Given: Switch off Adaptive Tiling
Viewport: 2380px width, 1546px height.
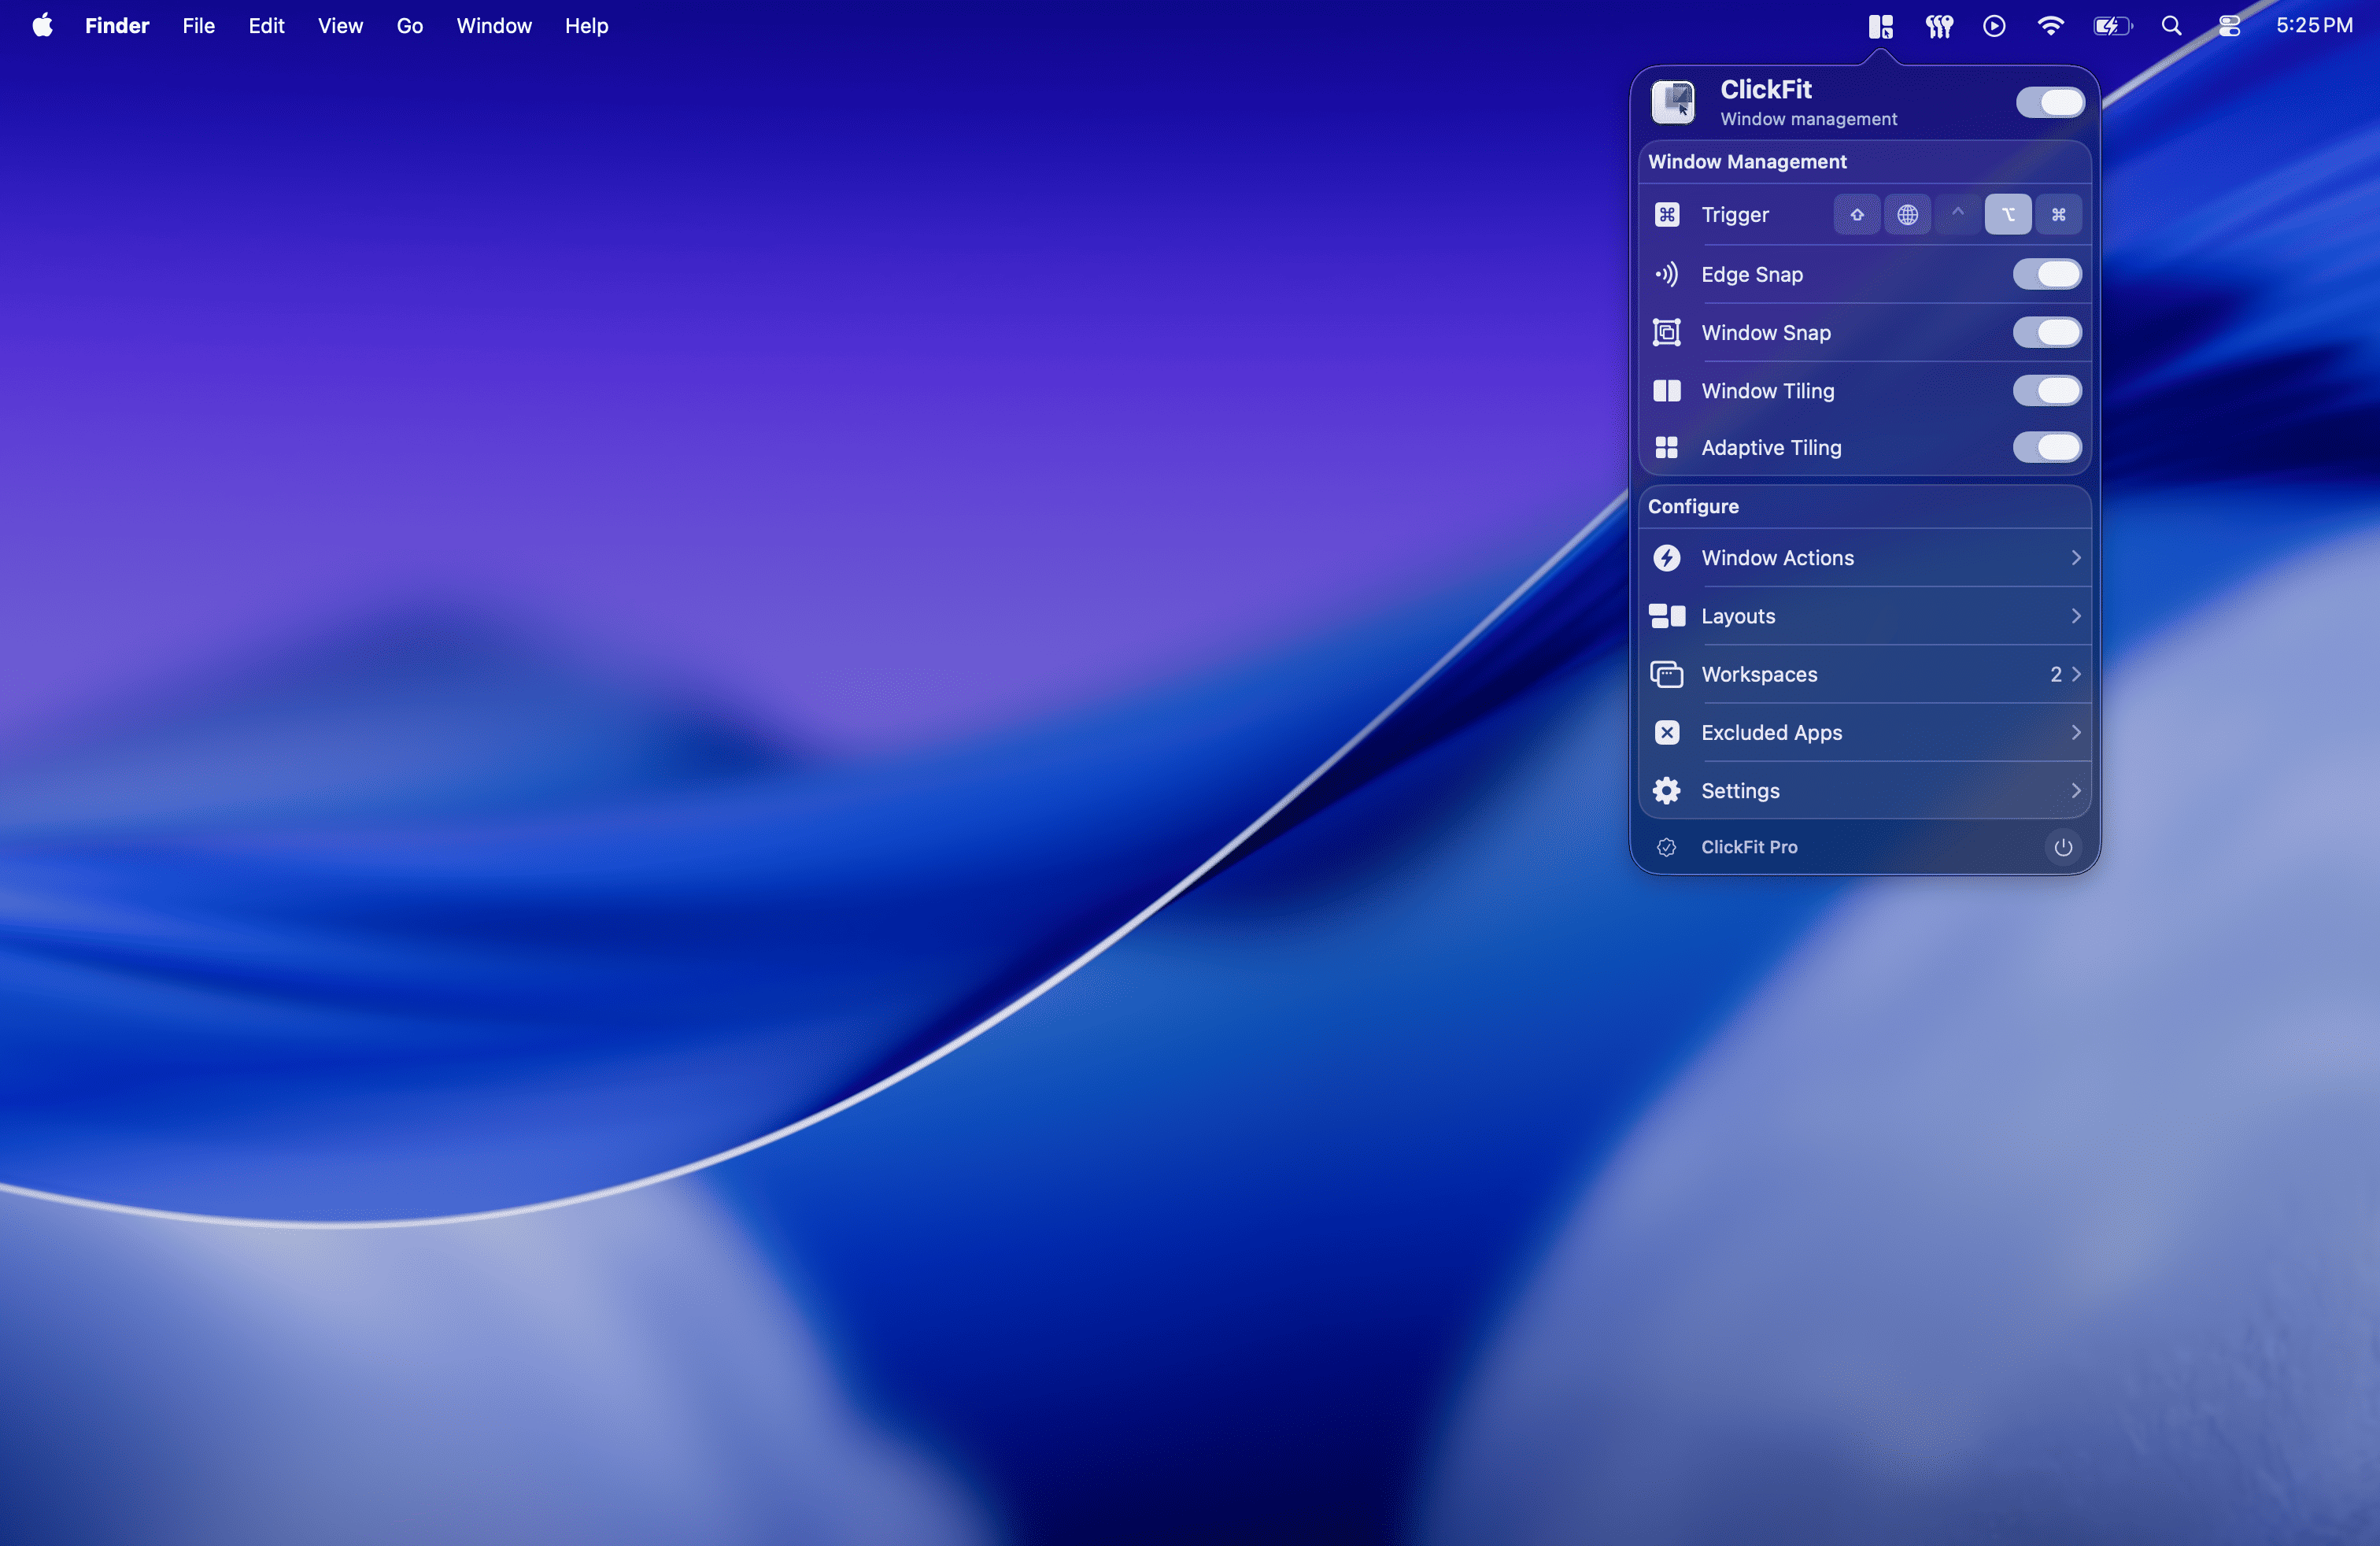Looking at the screenshot, I should (2047, 447).
